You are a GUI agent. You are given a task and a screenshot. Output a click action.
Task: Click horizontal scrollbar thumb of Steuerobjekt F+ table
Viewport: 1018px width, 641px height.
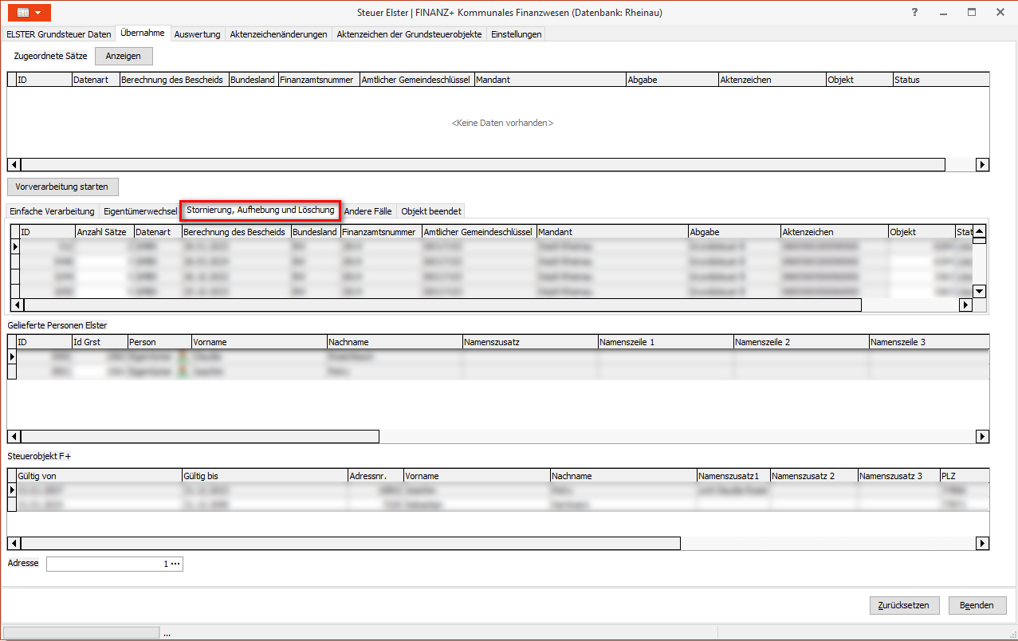(351, 544)
